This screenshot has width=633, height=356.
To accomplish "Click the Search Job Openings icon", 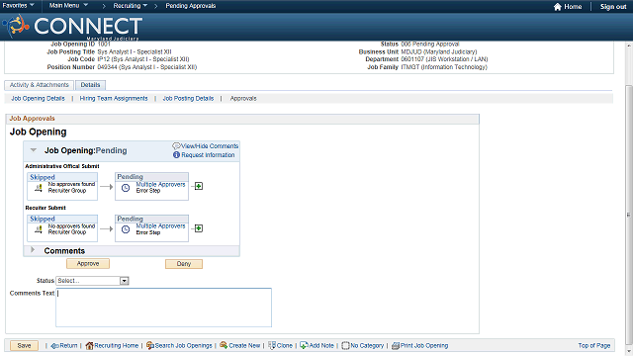I will coord(150,345).
